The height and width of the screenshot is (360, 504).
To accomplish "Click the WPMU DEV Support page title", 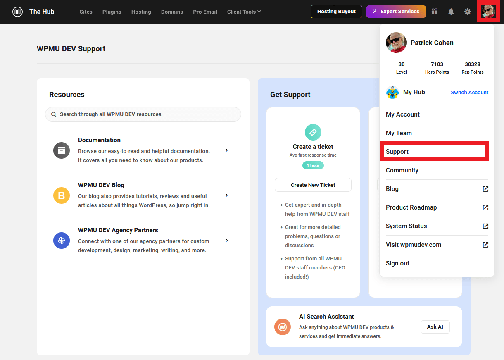I will click(71, 49).
